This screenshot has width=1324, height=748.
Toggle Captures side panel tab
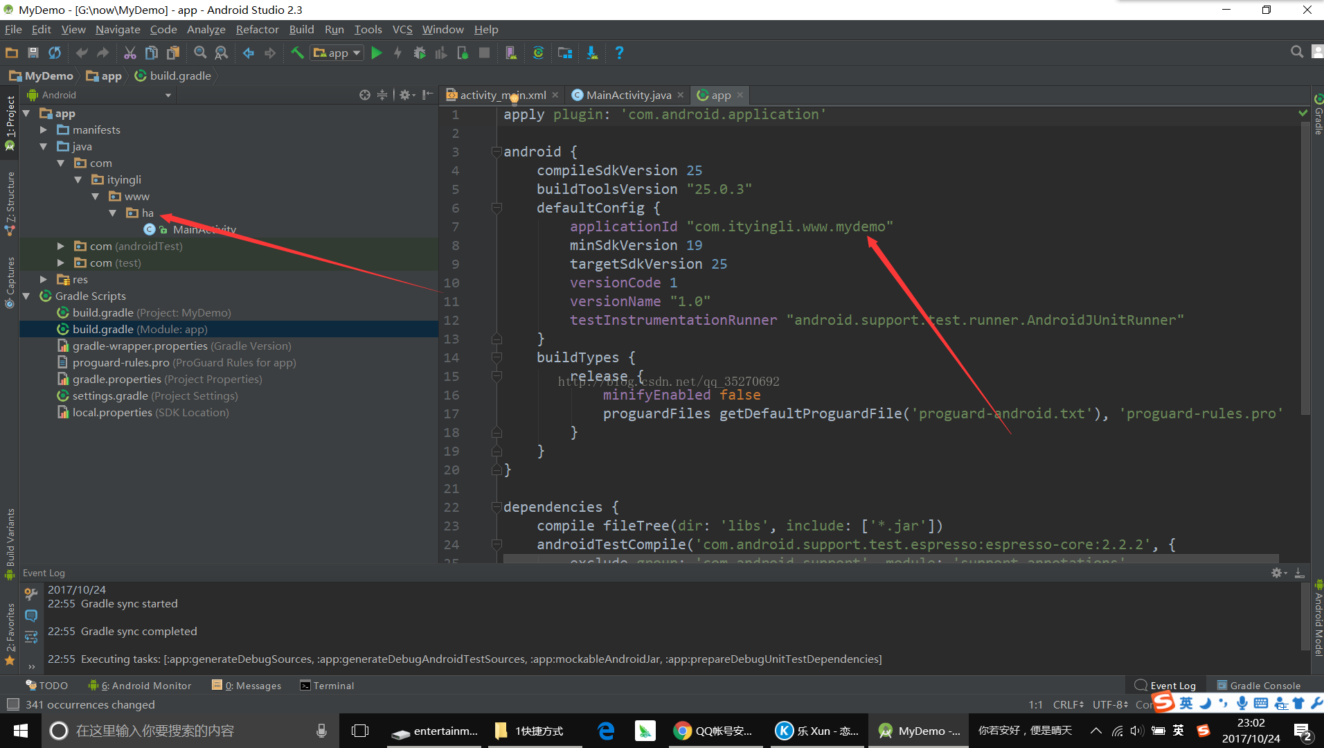point(10,281)
